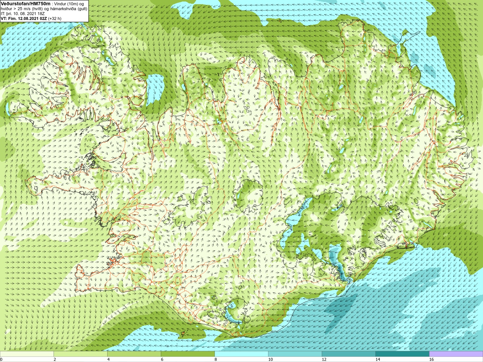Click the legend scale label '2'

pos(55,360)
